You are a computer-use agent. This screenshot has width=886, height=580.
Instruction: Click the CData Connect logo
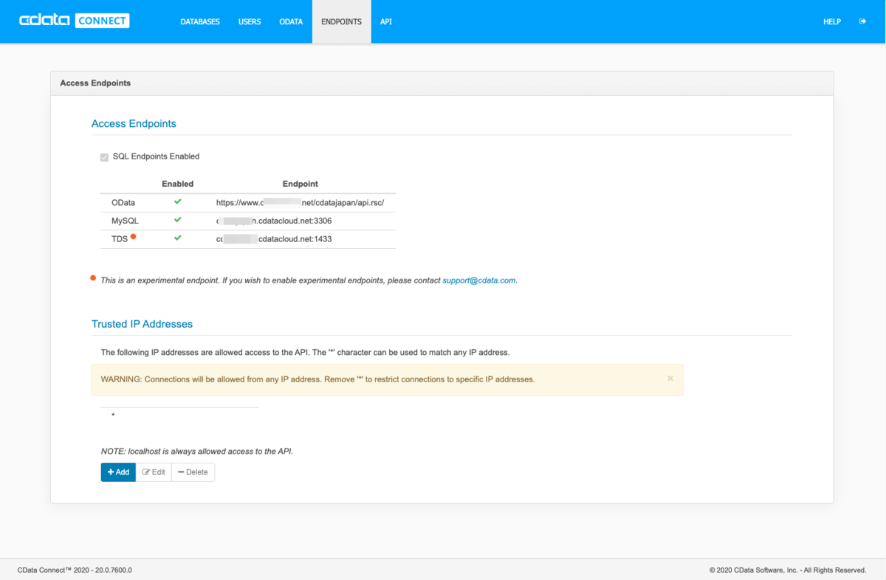pos(75,21)
